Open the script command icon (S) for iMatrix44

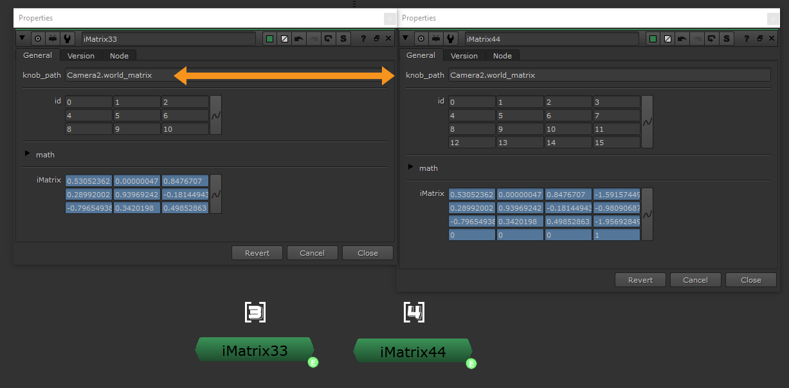pos(725,39)
